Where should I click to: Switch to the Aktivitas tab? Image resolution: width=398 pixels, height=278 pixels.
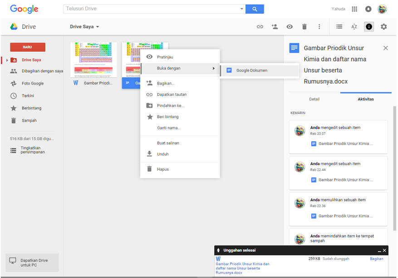366,99
